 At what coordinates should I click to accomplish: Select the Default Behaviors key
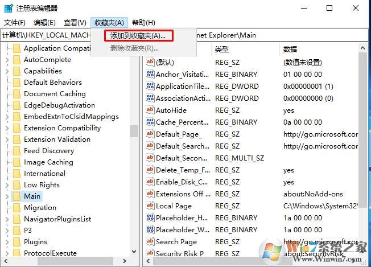point(53,83)
